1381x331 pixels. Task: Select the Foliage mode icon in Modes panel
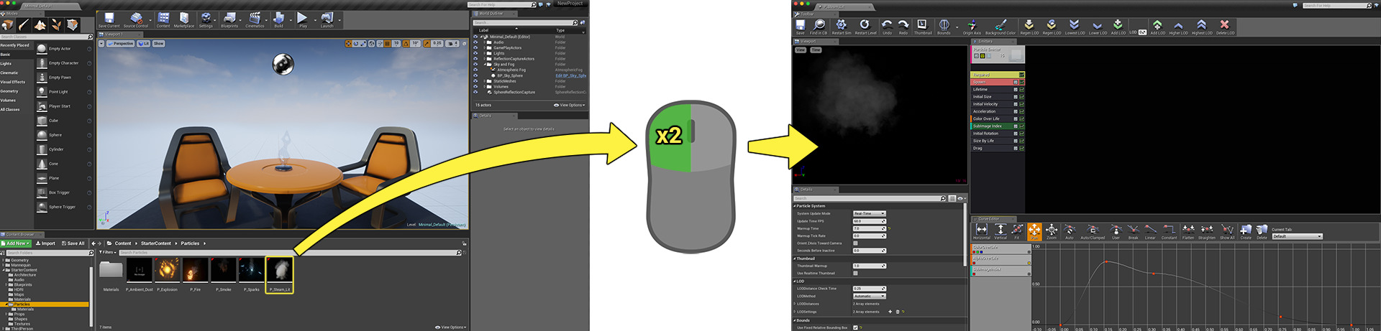pyautogui.click(x=57, y=25)
